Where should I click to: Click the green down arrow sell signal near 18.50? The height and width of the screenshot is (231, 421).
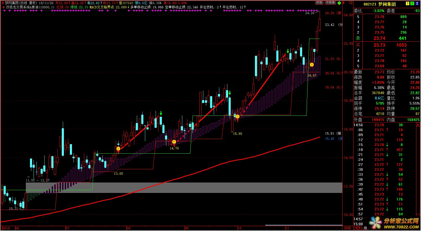[230, 93]
